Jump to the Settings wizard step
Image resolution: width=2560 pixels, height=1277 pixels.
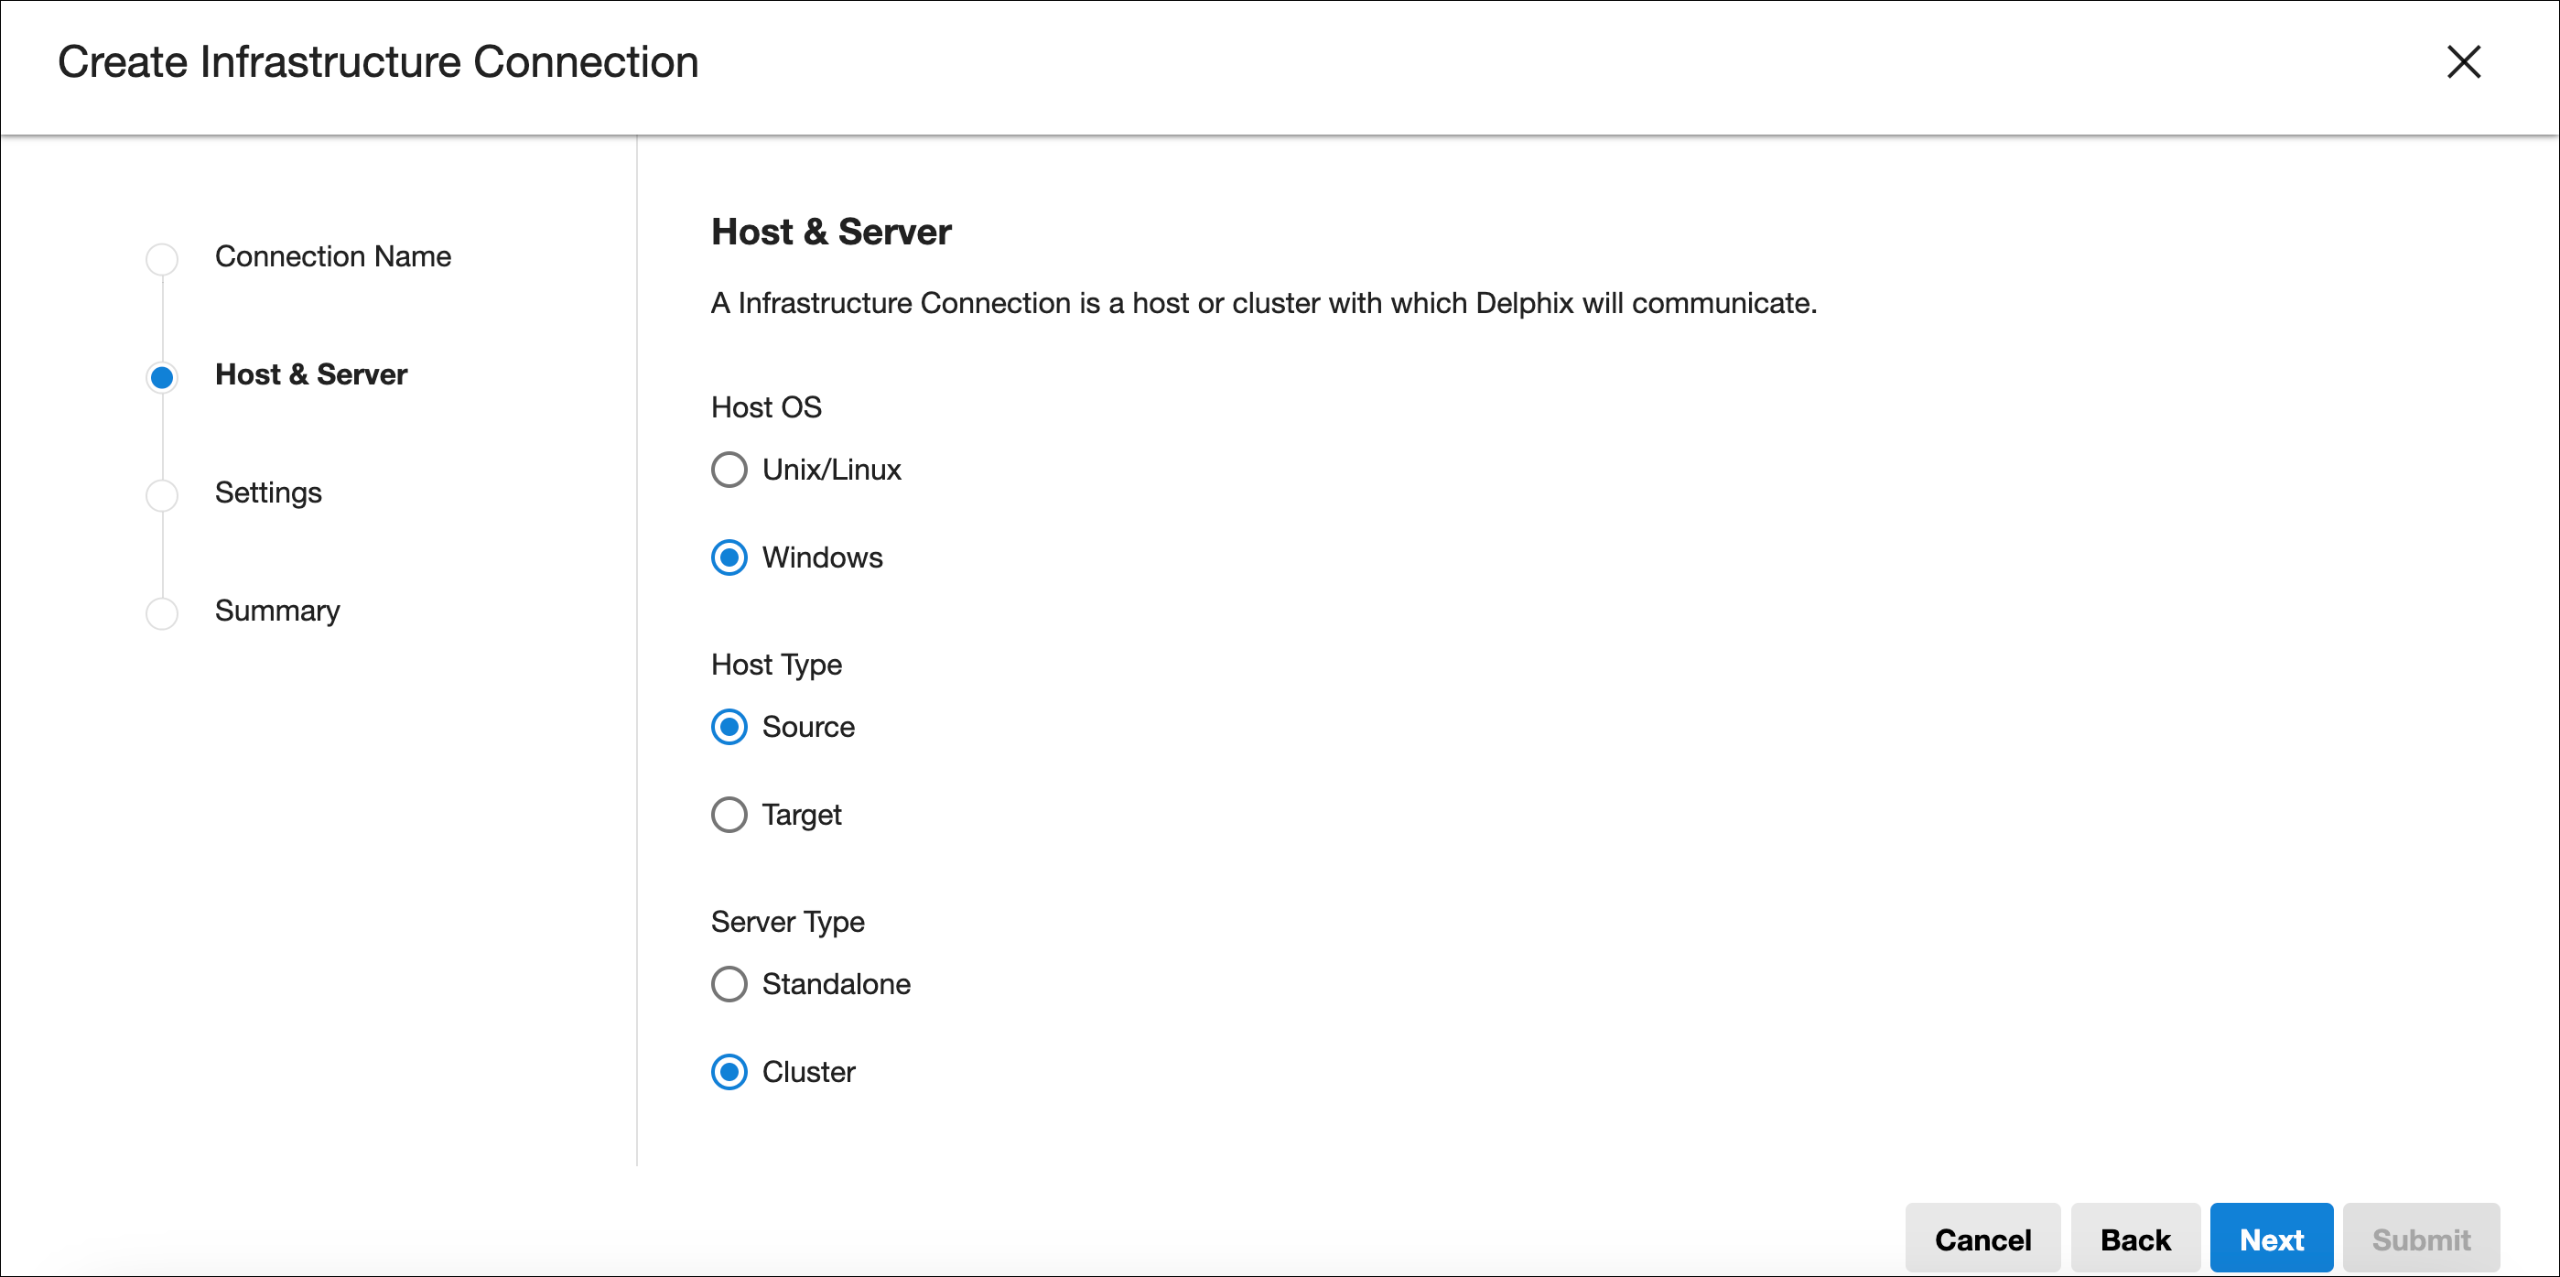(x=268, y=492)
